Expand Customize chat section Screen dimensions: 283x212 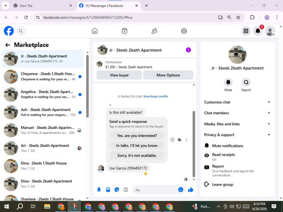coord(237,102)
